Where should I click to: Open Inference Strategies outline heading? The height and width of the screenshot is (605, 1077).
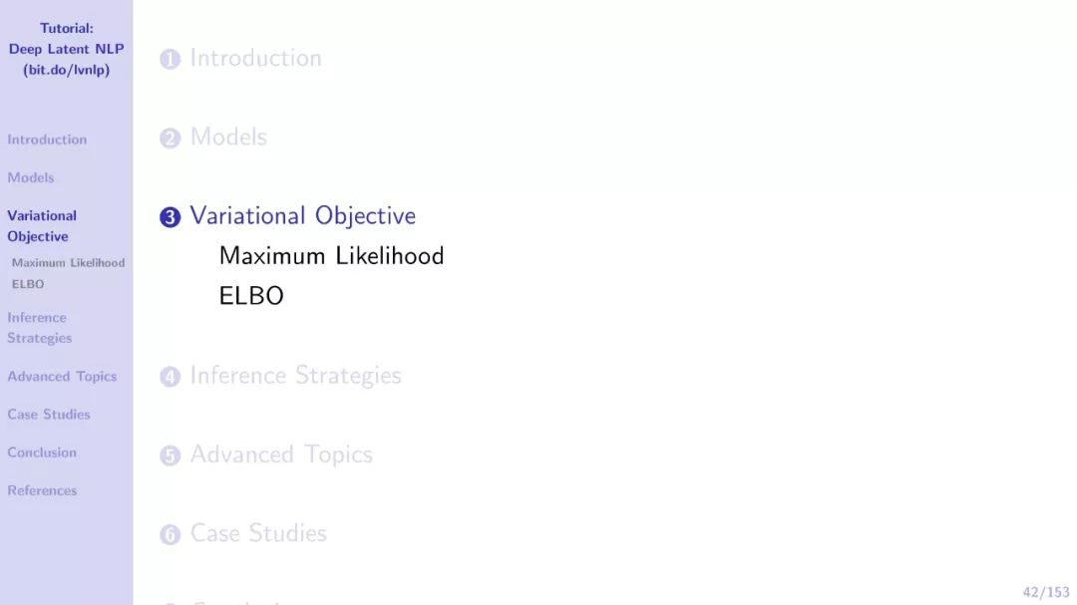point(296,375)
